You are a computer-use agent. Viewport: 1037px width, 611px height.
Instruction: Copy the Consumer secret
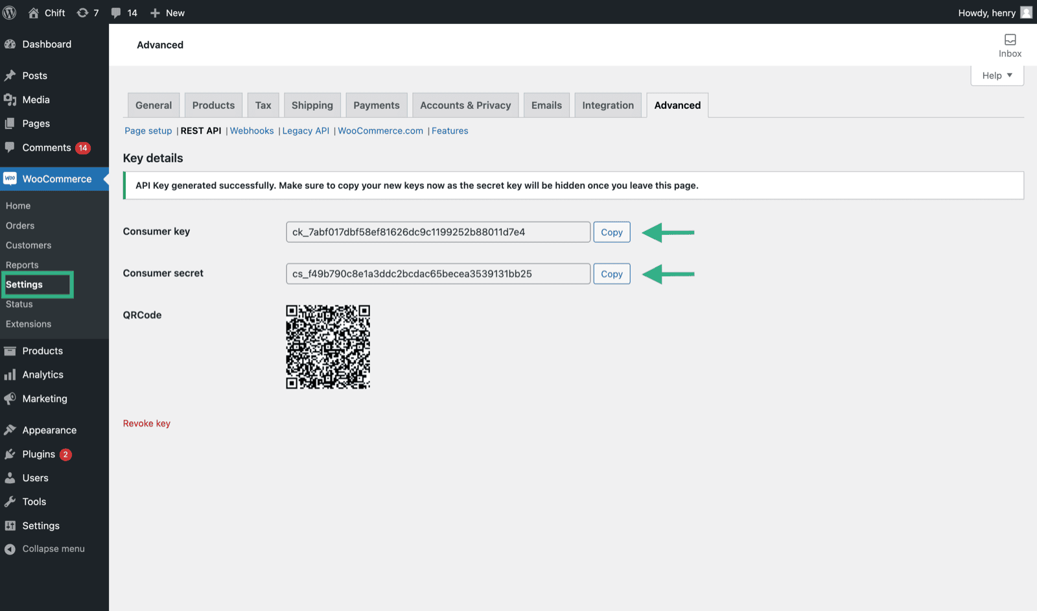click(x=612, y=274)
